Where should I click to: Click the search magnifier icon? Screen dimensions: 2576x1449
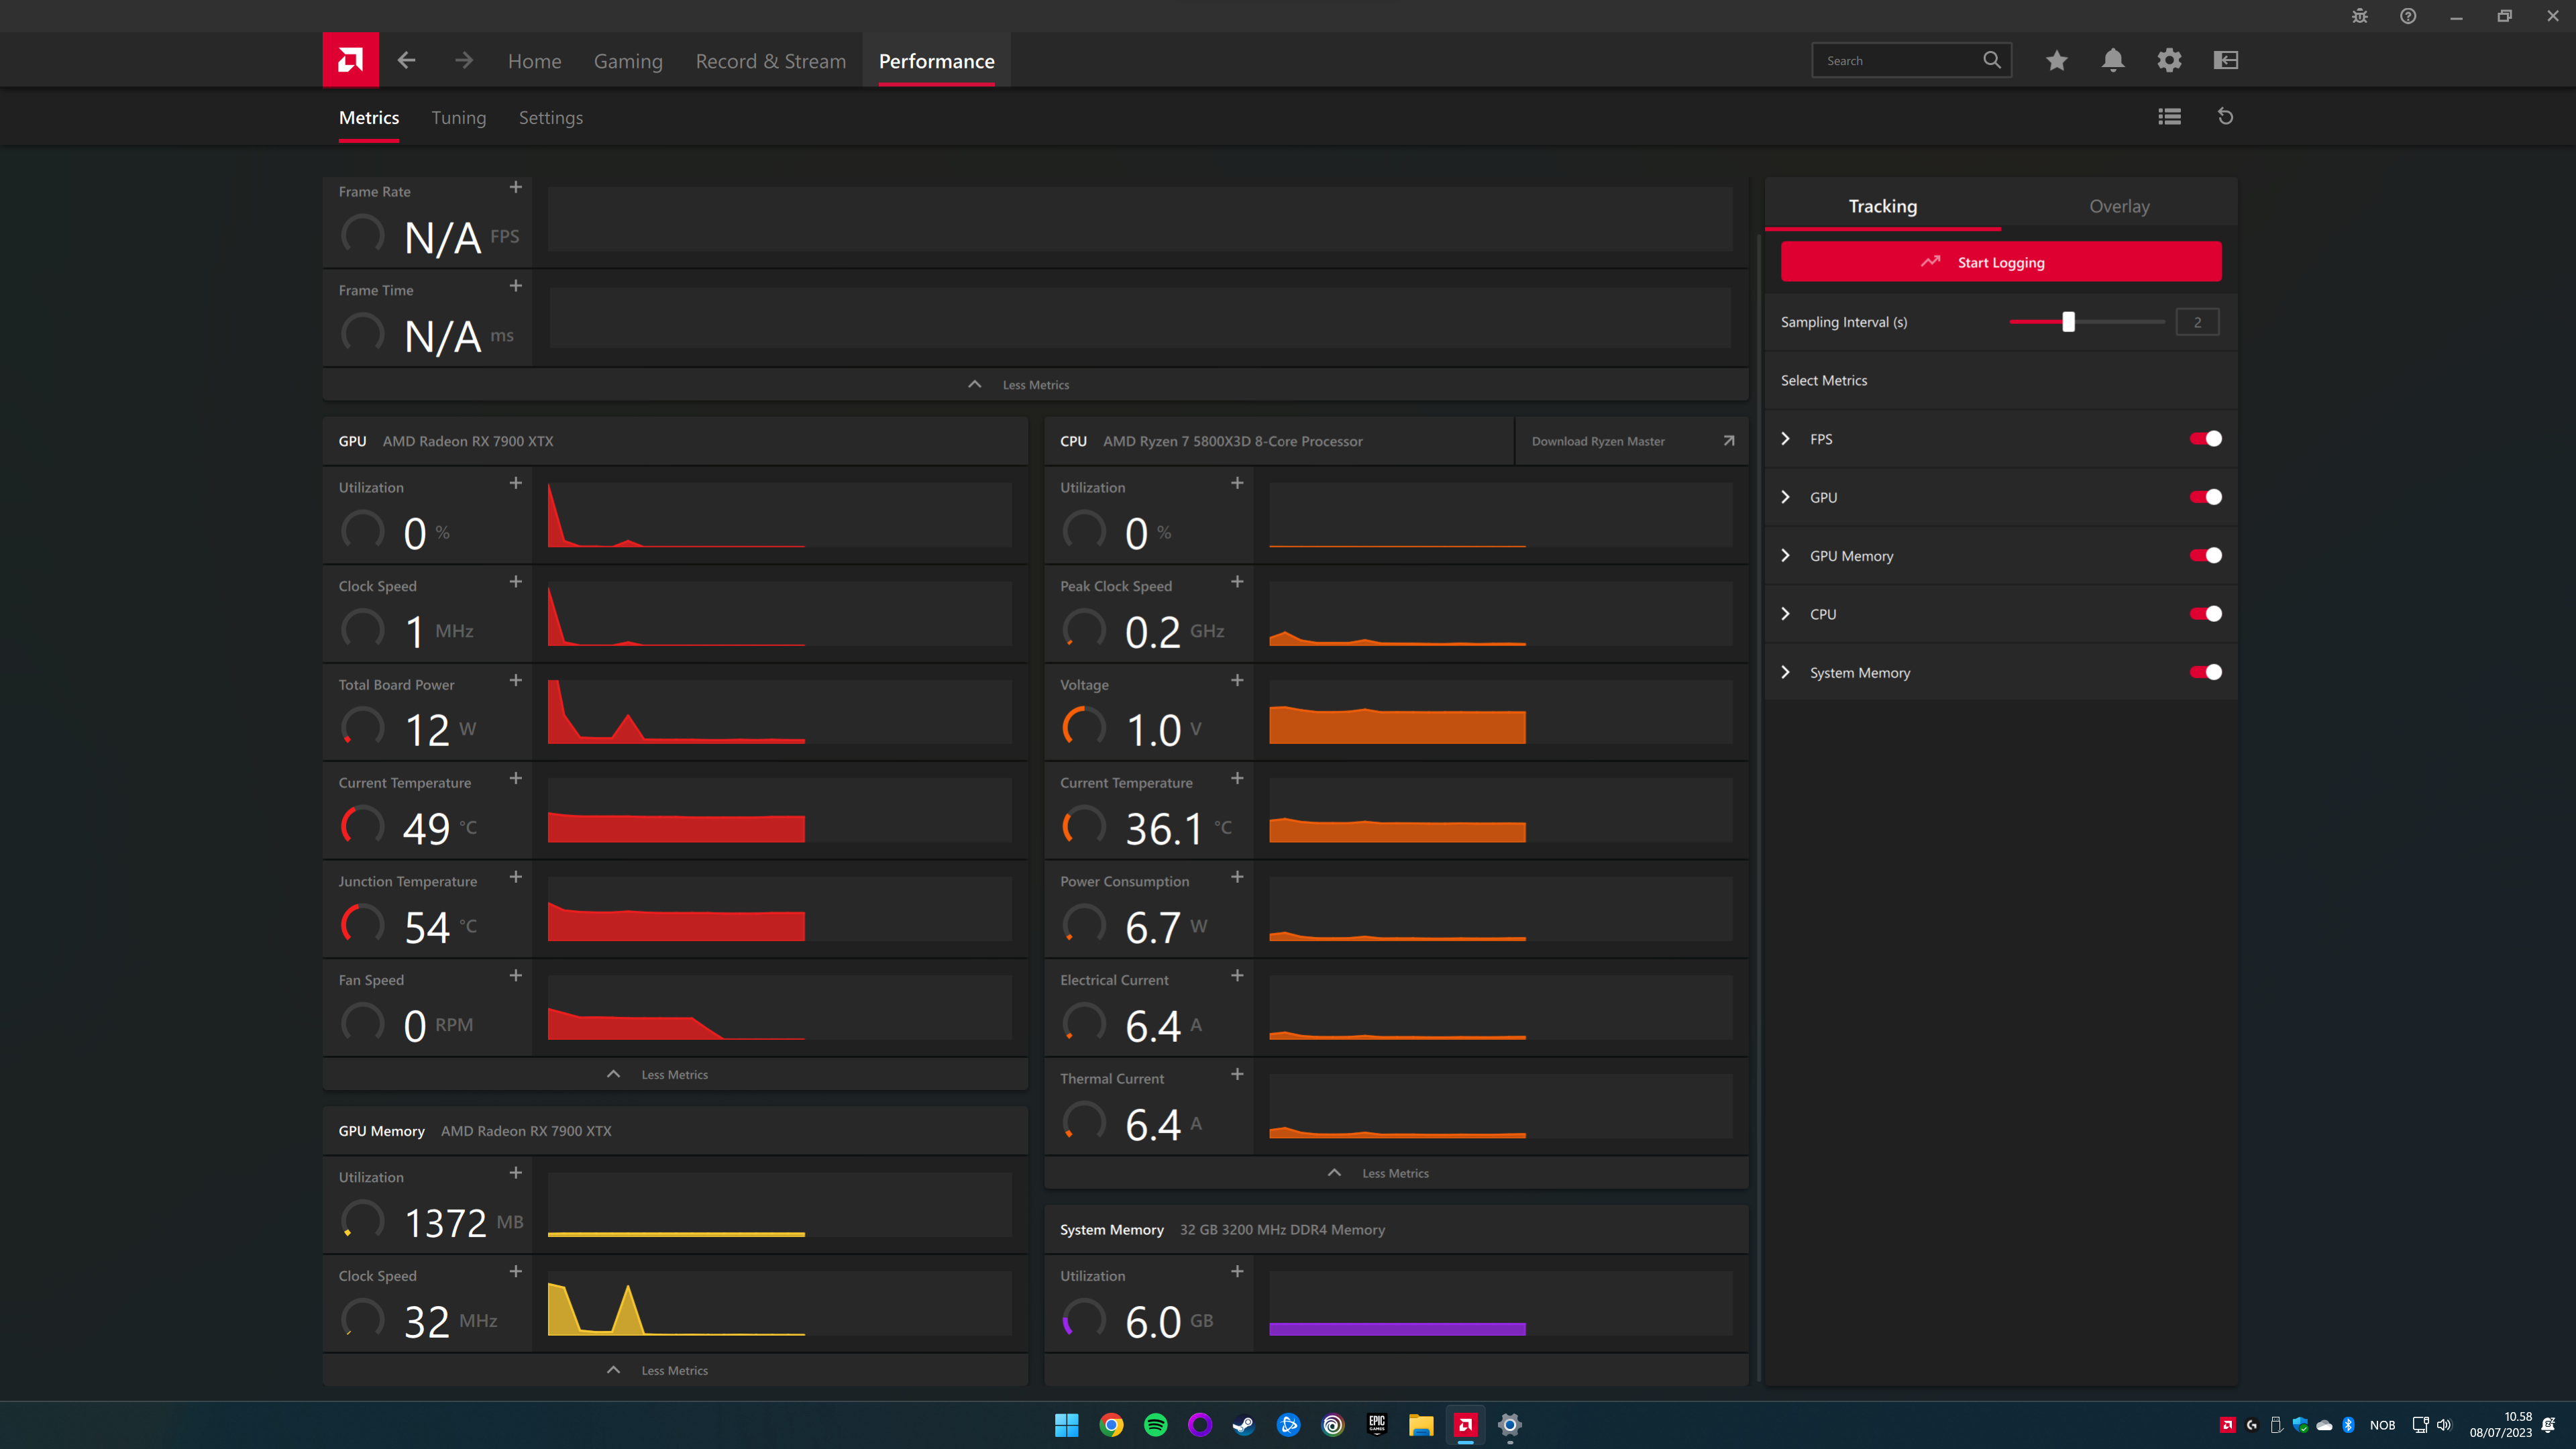(x=1992, y=60)
